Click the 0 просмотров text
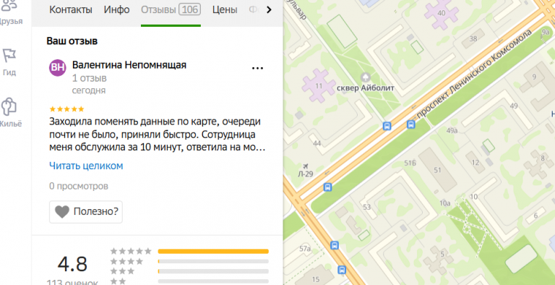The width and height of the screenshot is (555, 285). coord(79,186)
